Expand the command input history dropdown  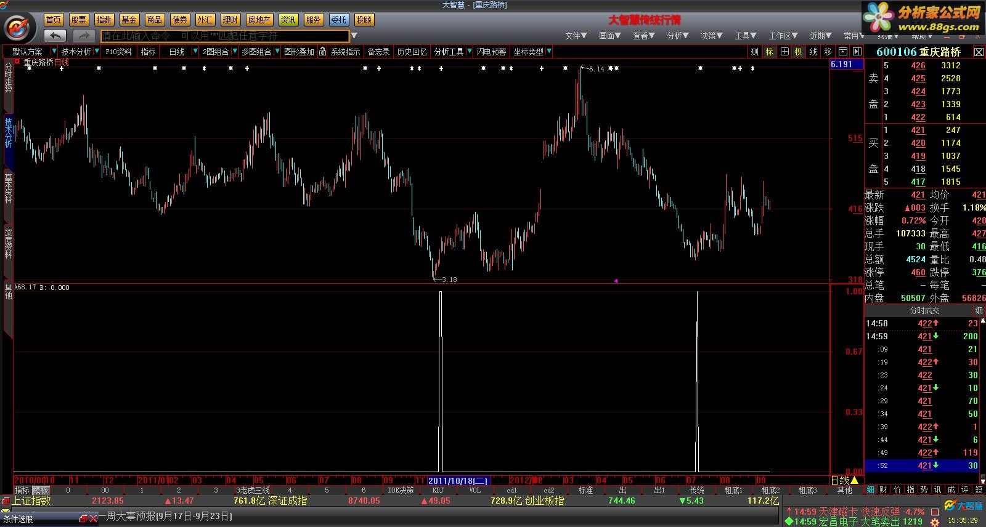click(x=354, y=36)
